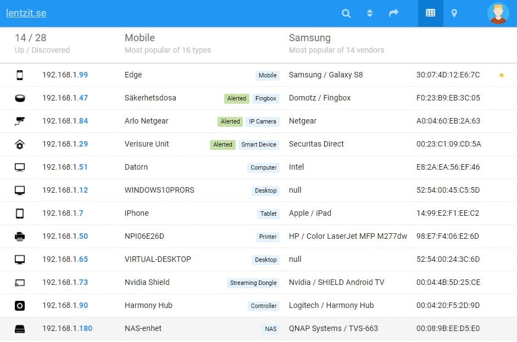Click the Alerted badge on Säkerhetsdosa
This screenshot has height=342, width=517.
236,98
